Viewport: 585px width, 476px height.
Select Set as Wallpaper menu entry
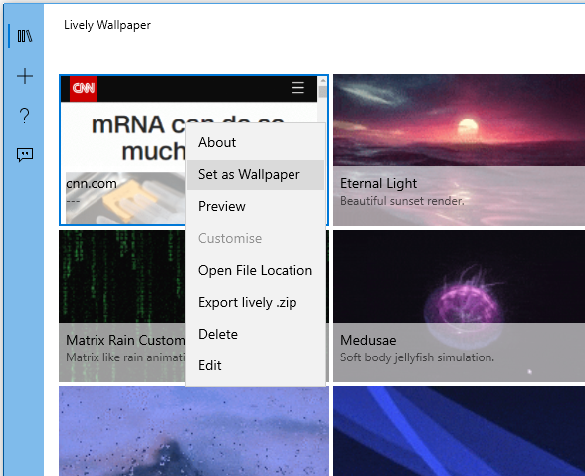pos(255,174)
